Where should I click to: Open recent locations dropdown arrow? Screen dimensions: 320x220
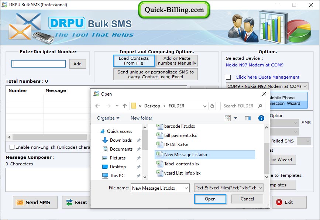pyautogui.click(x=117, y=106)
